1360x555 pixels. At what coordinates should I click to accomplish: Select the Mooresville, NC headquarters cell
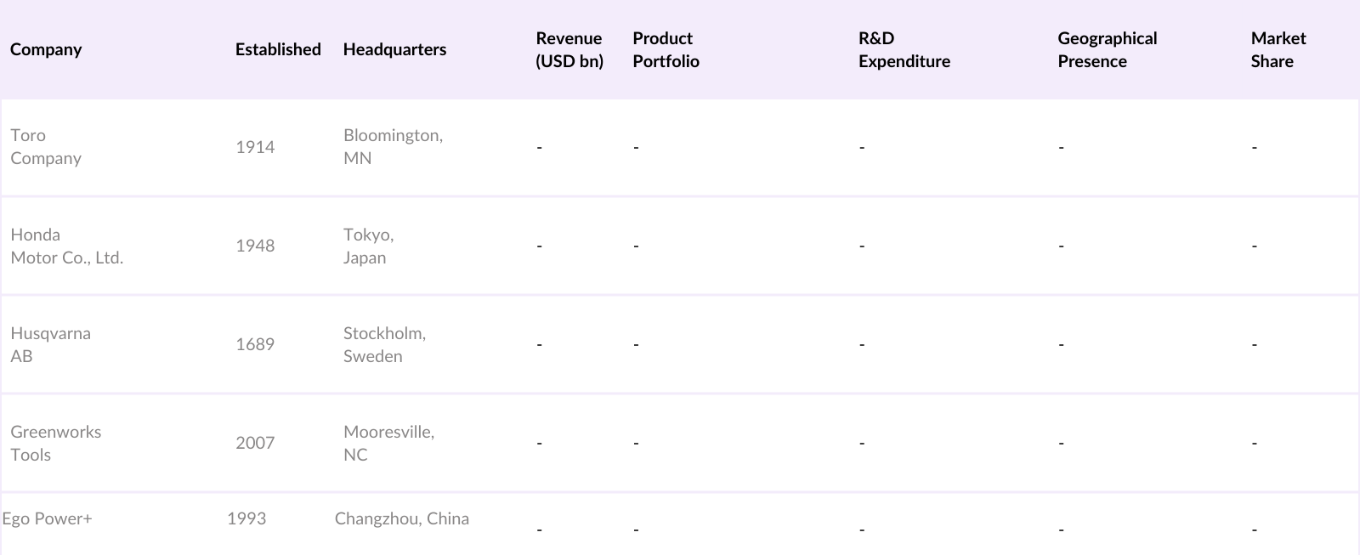(388, 443)
